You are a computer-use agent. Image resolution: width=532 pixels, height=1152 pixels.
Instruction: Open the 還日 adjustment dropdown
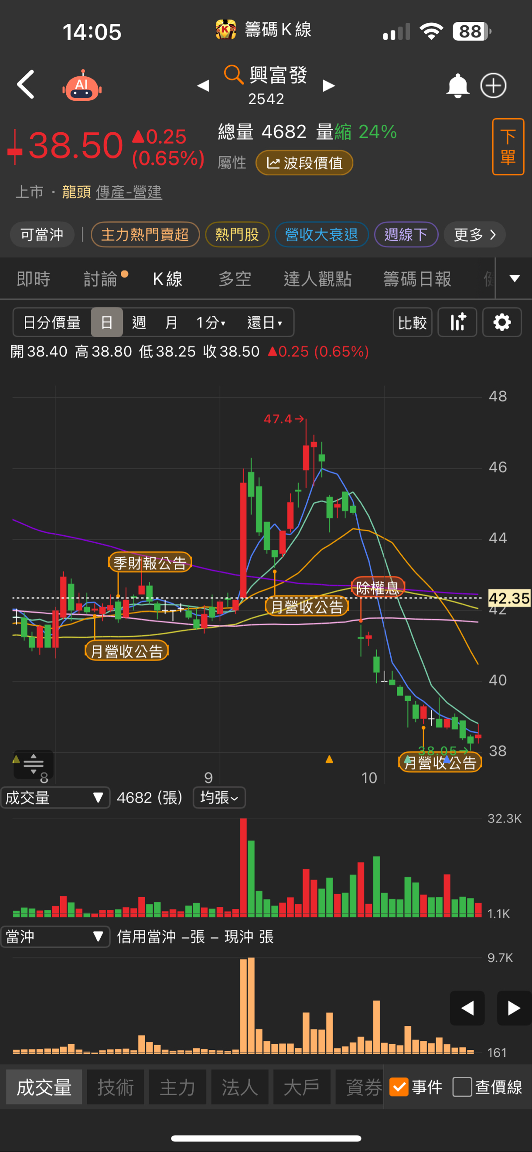(265, 322)
